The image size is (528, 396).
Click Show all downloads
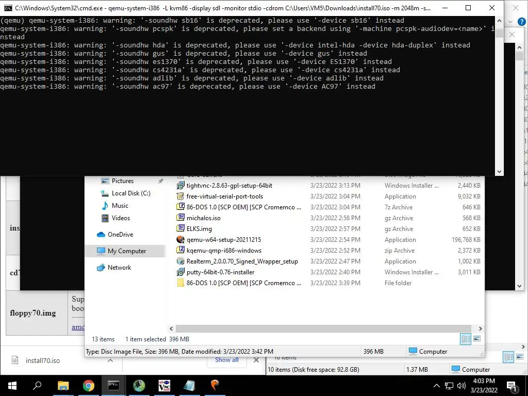[x=227, y=359]
